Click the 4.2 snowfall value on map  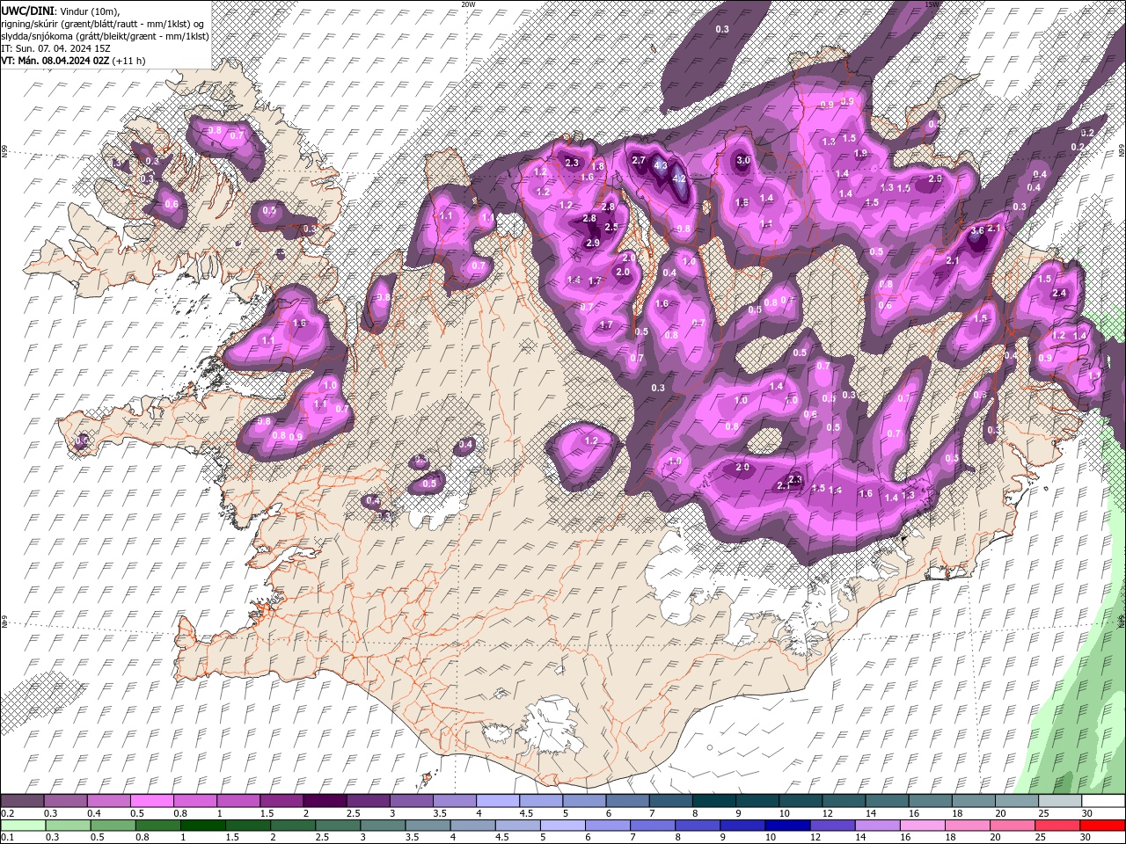click(x=678, y=178)
